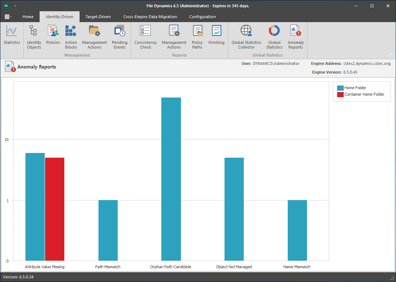Click the Orphan Path Candidate bar
The image size is (396, 282).
[171, 179]
